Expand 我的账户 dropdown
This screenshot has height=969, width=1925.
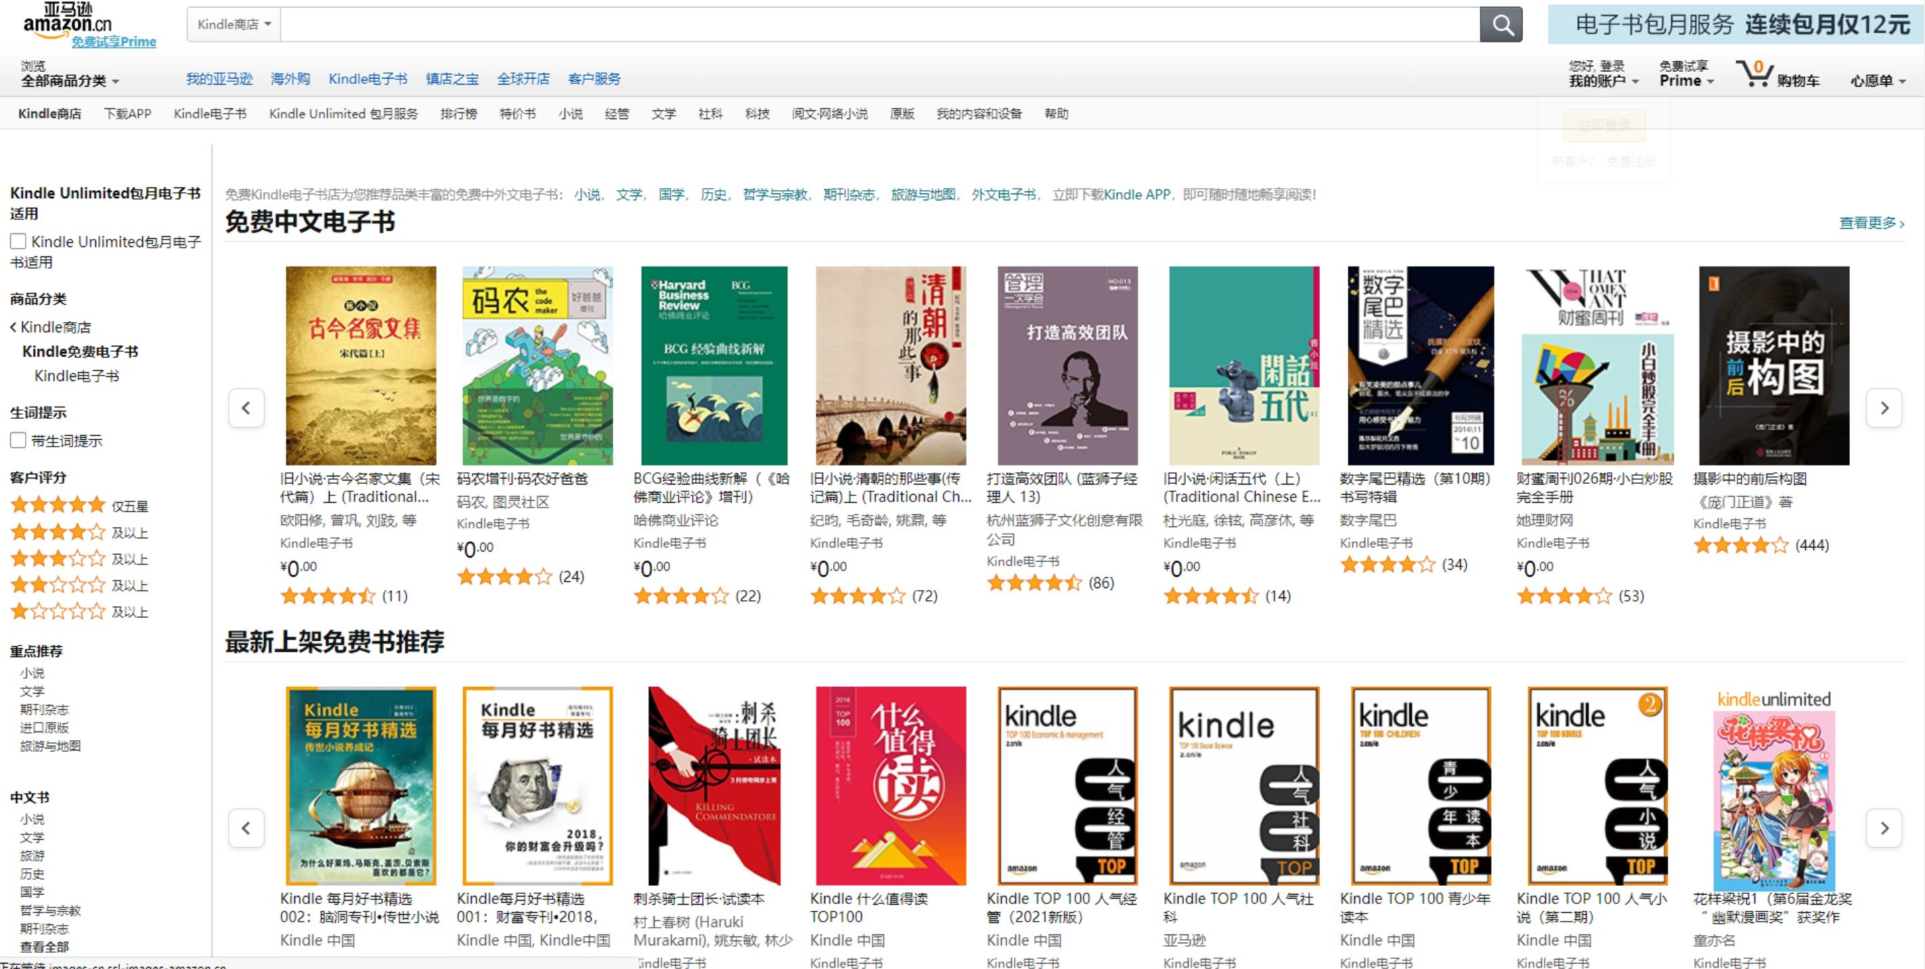[x=1603, y=81]
